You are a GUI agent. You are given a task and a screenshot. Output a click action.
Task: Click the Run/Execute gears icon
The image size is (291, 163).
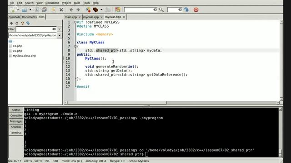point(108,10)
